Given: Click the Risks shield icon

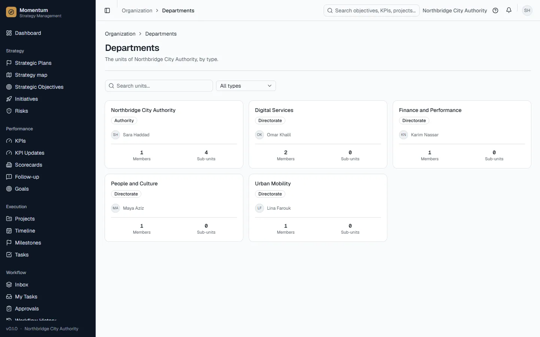Looking at the screenshot, I should (x=9, y=111).
